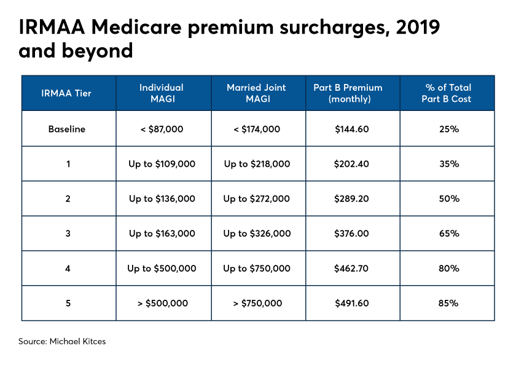Click the % of Total Part B Cost header

point(447,93)
